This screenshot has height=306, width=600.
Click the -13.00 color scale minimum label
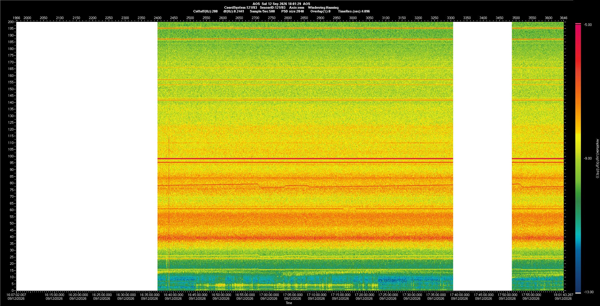(x=589, y=292)
